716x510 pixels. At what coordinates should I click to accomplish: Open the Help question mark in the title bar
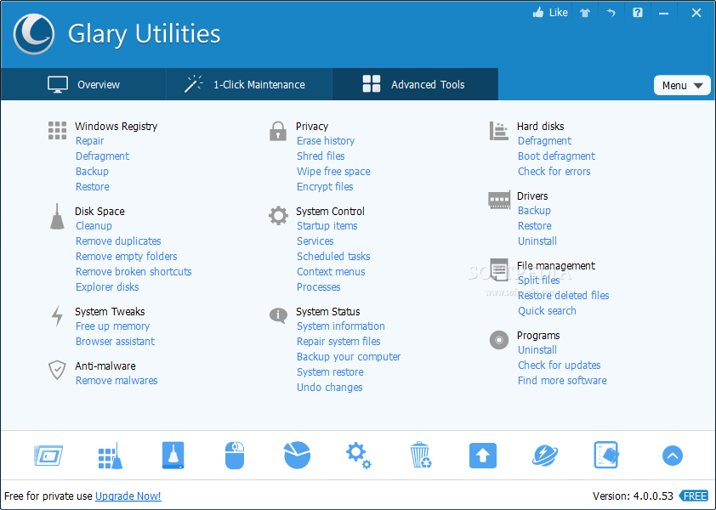point(637,13)
